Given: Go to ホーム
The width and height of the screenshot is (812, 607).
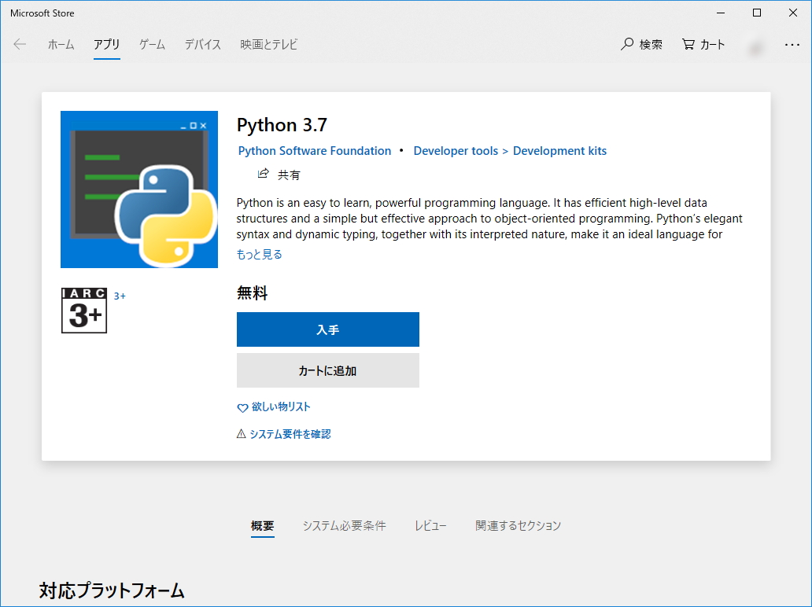Looking at the screenshot, I should 61,45.
